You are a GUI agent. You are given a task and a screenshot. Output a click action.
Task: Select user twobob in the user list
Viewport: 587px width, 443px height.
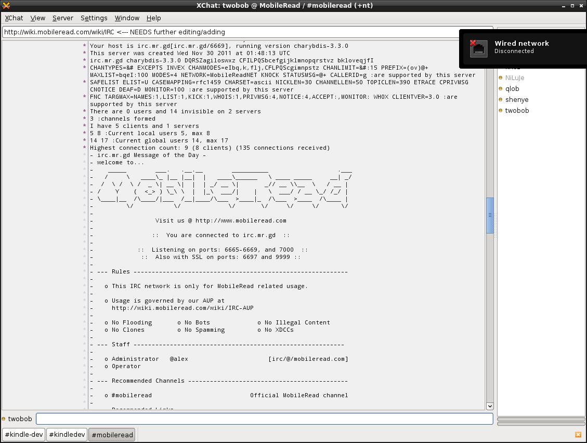coord(517,110)
